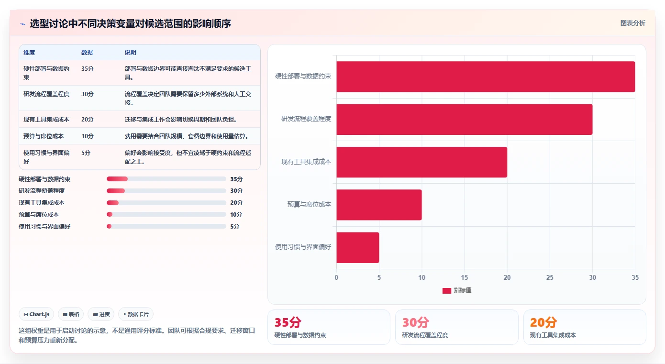Click the 图表分析 label in the header
The height and width of the screenshot is (364, 665).
click(632, 23)
